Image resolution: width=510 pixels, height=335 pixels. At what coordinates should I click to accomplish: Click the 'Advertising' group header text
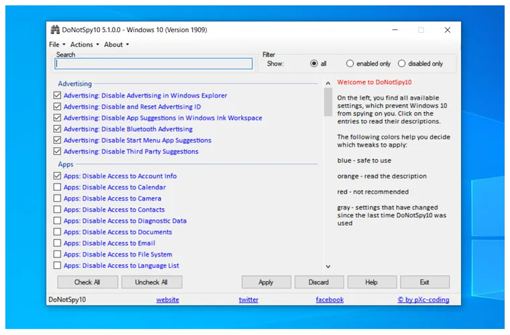click(74, 84)
